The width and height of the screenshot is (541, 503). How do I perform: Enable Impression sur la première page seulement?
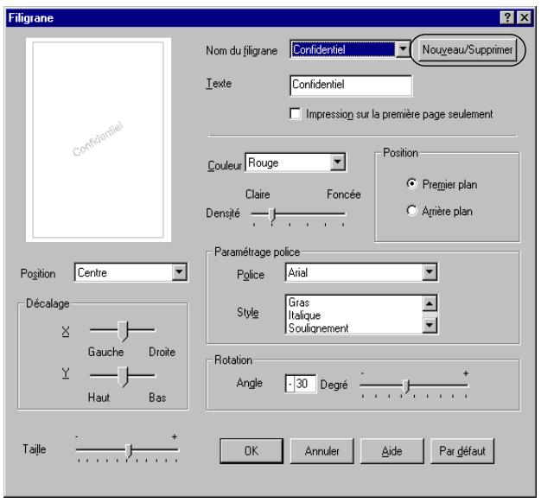point(296,113)
